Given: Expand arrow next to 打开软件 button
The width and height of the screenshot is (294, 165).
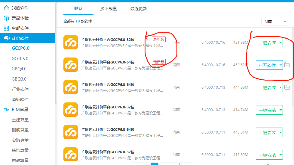Looking at the screenshot, I should tap(280, 65).
